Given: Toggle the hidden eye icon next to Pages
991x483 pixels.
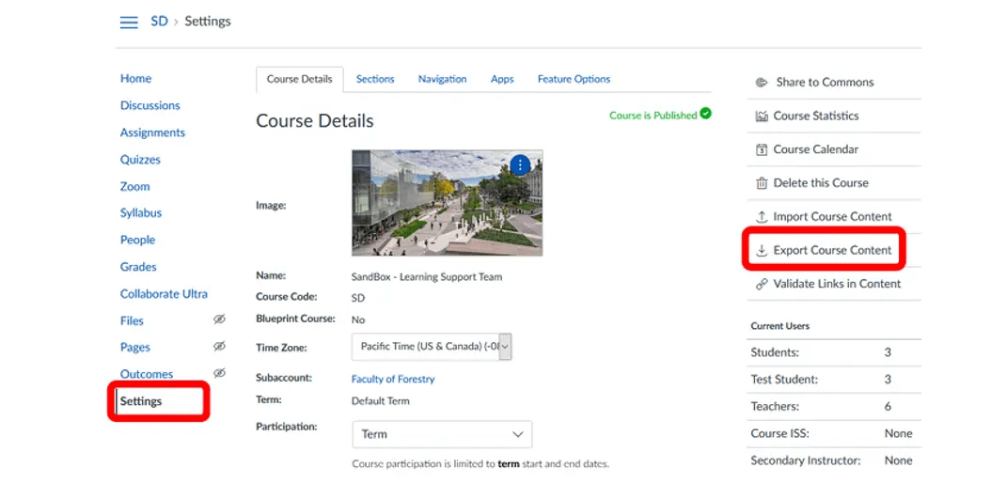Looking at the screenshot, I should tap(219, 346).
